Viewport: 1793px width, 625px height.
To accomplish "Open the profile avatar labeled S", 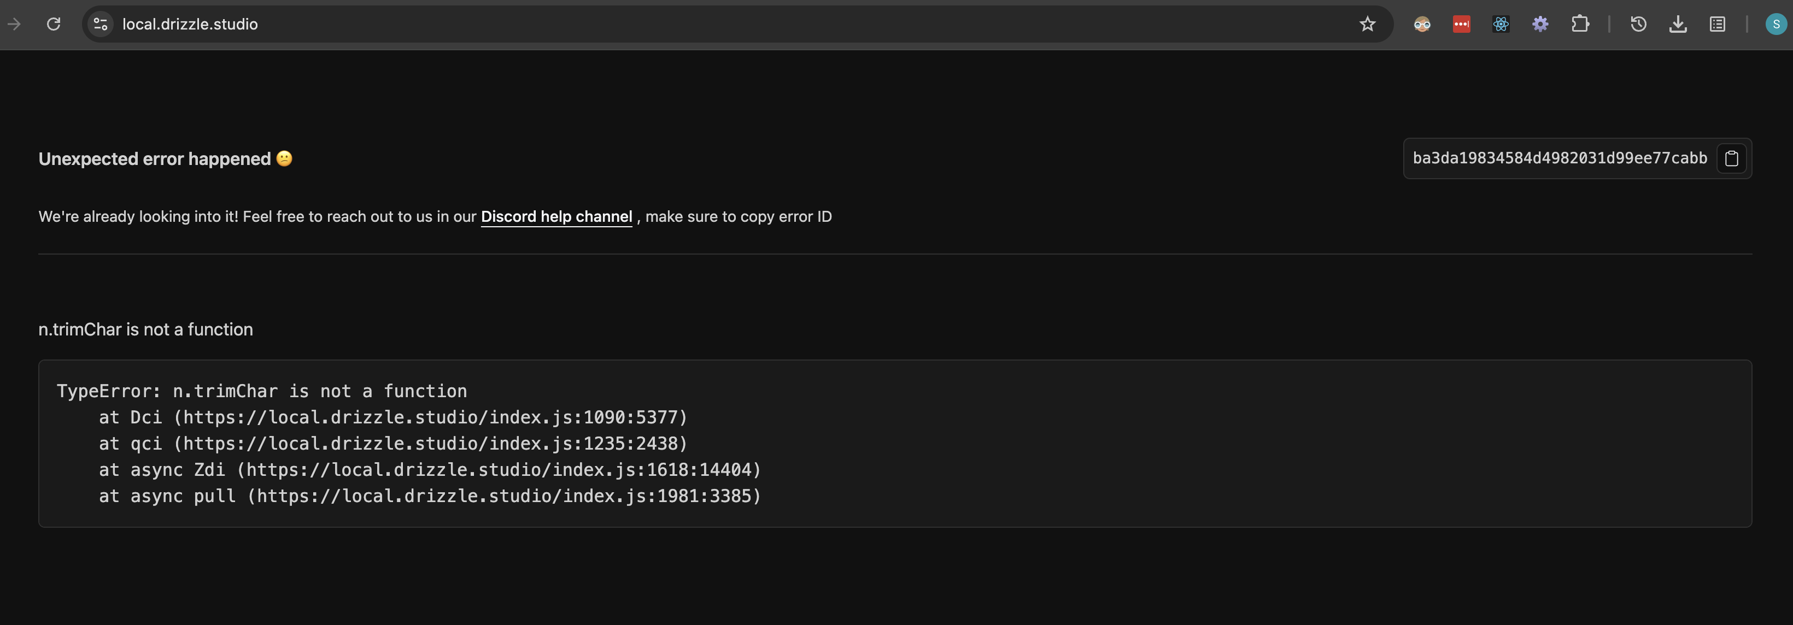I will (1776, 25).
